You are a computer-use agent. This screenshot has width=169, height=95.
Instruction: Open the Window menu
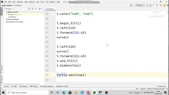(52, 2)
